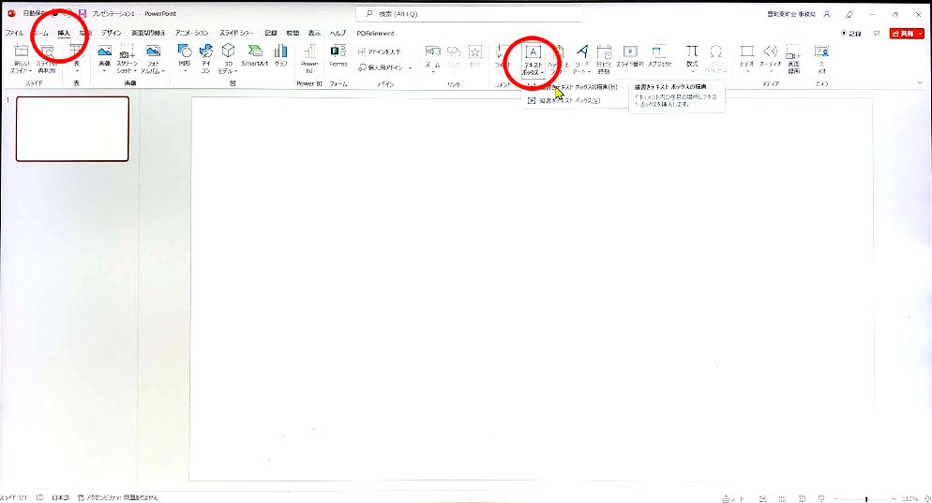
Task: Click アクセシビリティ status message
Action: 118,497
